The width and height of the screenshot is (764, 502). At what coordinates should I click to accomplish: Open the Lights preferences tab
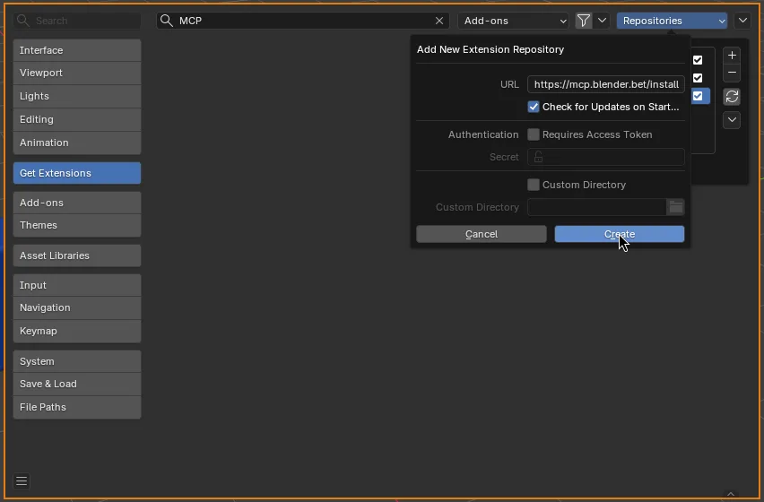77,96
